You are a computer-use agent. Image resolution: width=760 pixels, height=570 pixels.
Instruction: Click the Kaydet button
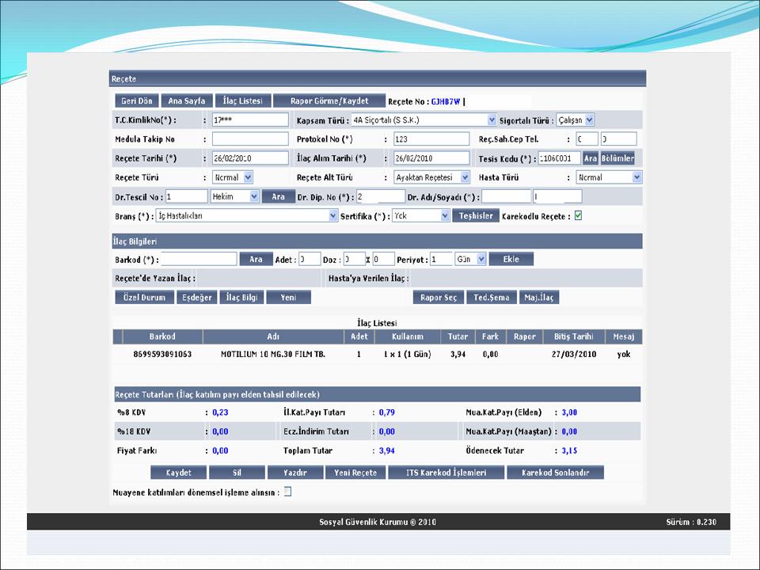[x=178, y=473]
